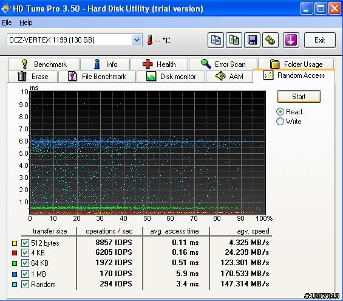Click HD Tune title bar app icon
343x301 pixels.
(x=5, y=9)
